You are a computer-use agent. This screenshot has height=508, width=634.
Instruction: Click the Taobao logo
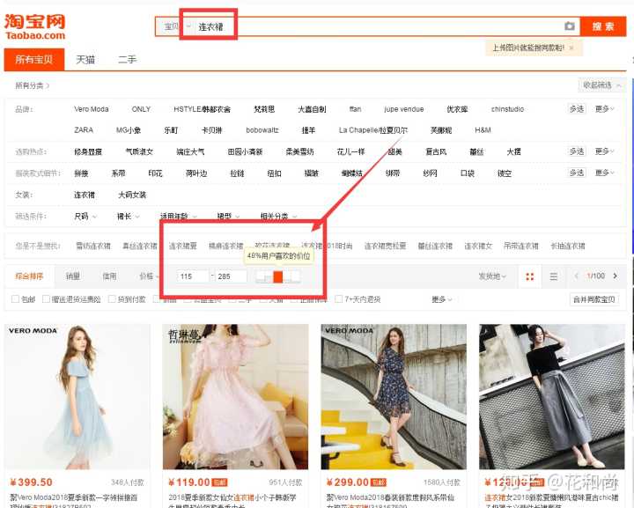point(37,26)
